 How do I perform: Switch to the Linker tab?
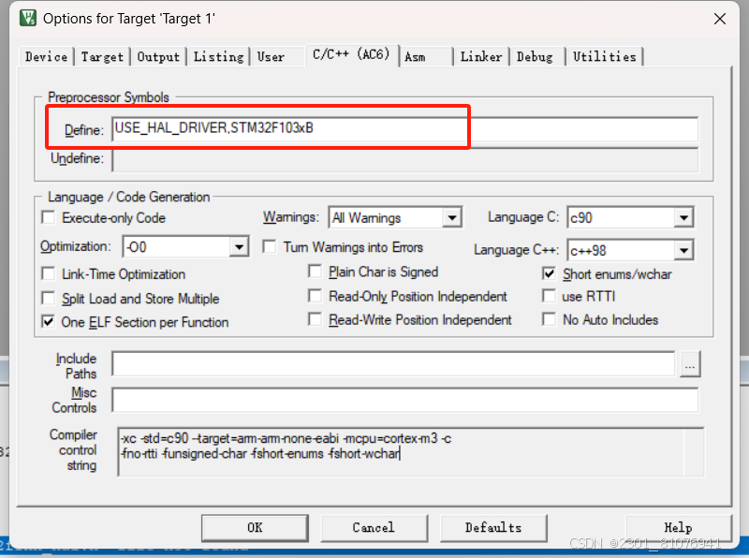[x=481, y=57]
